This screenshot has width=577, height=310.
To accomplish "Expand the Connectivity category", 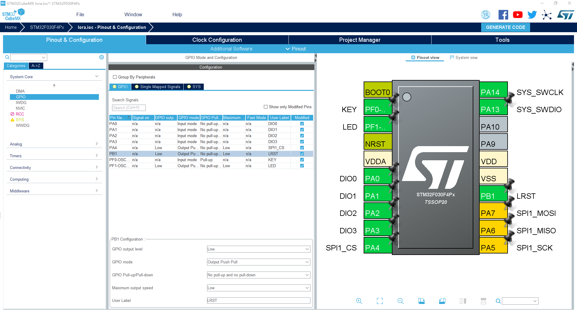I will (x=54, y=167).
